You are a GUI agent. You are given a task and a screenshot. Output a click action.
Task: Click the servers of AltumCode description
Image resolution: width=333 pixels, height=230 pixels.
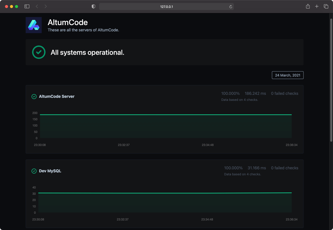click(83, 30)
